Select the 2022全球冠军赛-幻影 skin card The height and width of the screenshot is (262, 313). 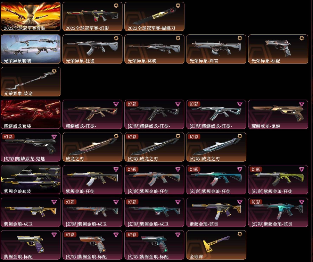92,16
